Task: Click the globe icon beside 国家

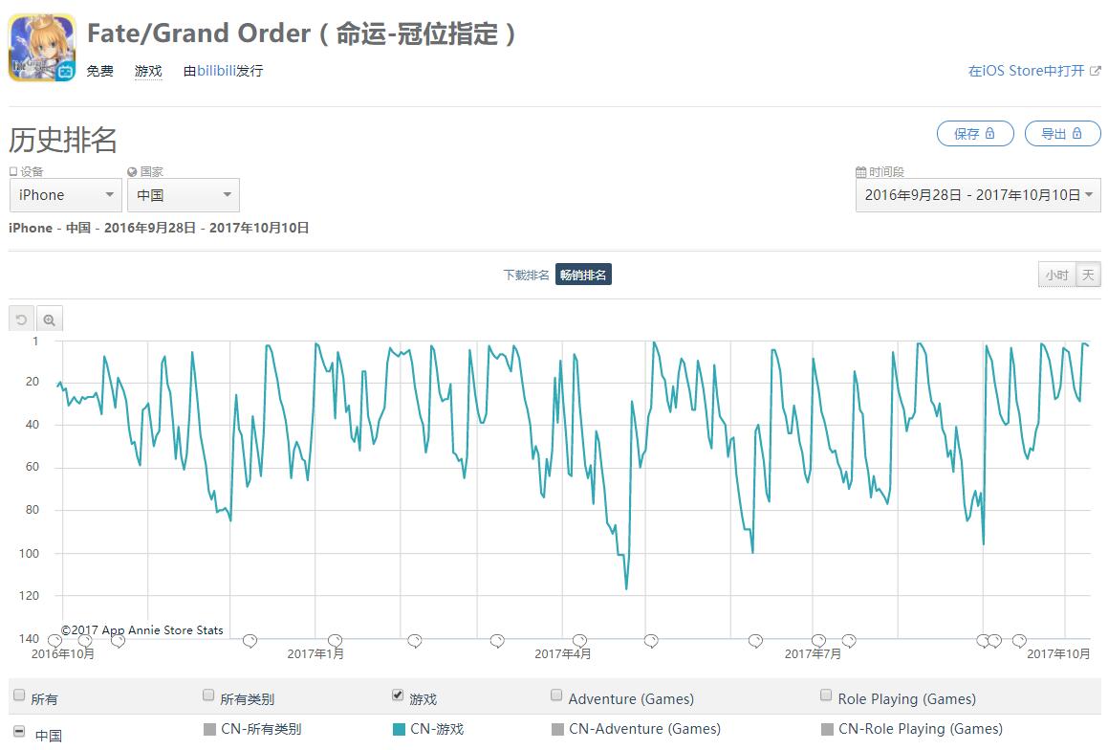Action: click(132, 172)
